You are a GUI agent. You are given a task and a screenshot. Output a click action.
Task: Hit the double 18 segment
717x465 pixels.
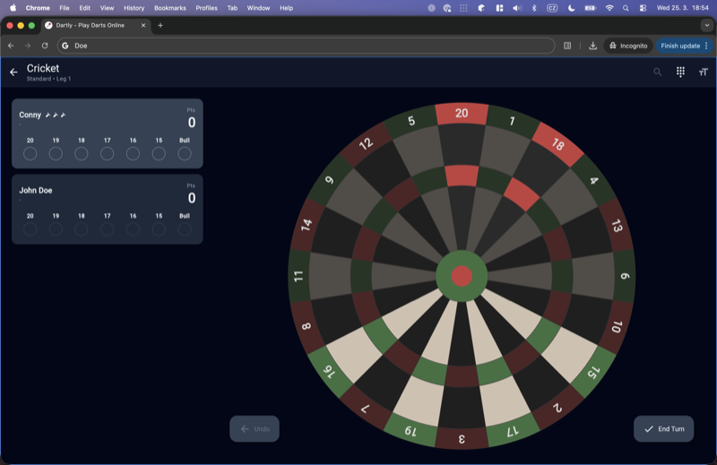pyautogui.click(x=557, y=144)
